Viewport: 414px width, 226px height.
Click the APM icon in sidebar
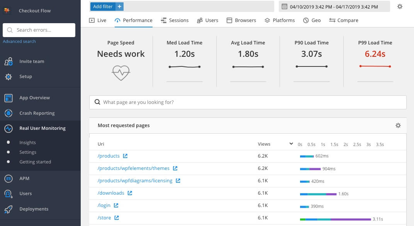point(8,178)
